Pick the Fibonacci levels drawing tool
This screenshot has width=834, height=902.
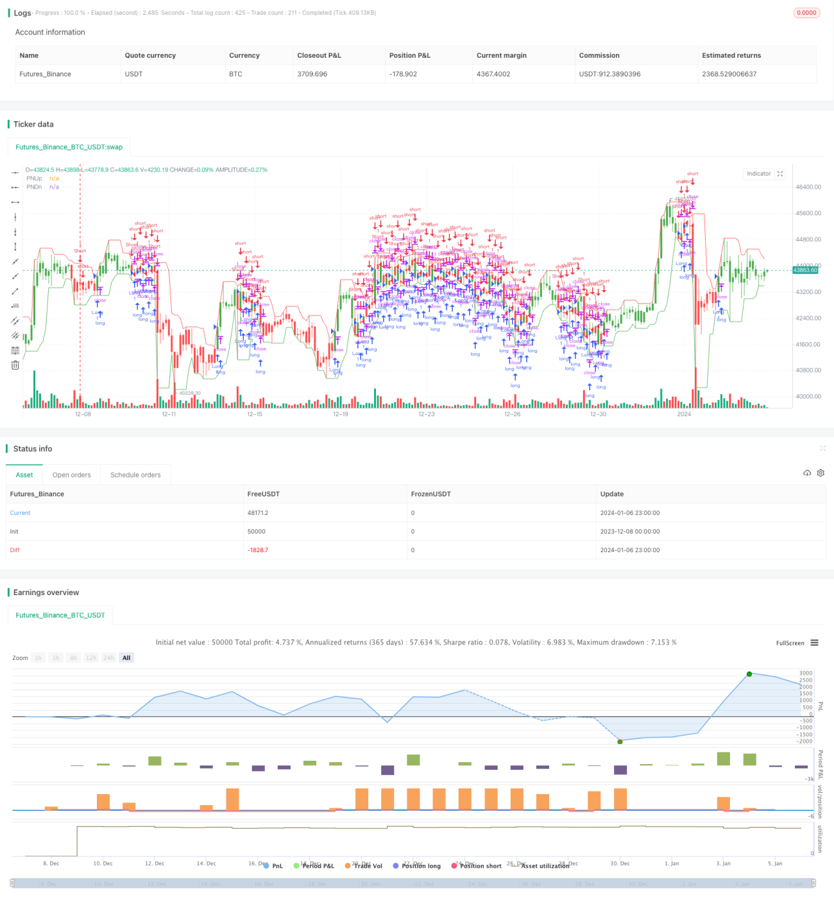(x=15, y=350)
